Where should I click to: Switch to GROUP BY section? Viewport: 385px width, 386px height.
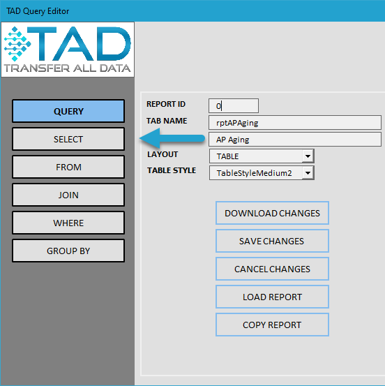point(68,251)
